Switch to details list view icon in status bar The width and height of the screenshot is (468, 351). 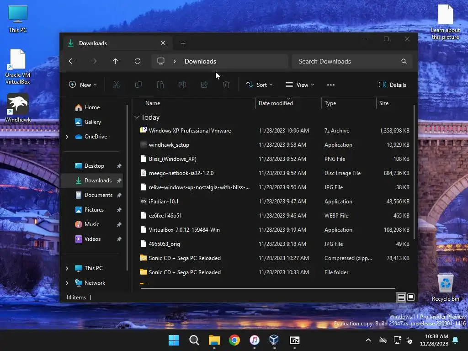[401, 297]
